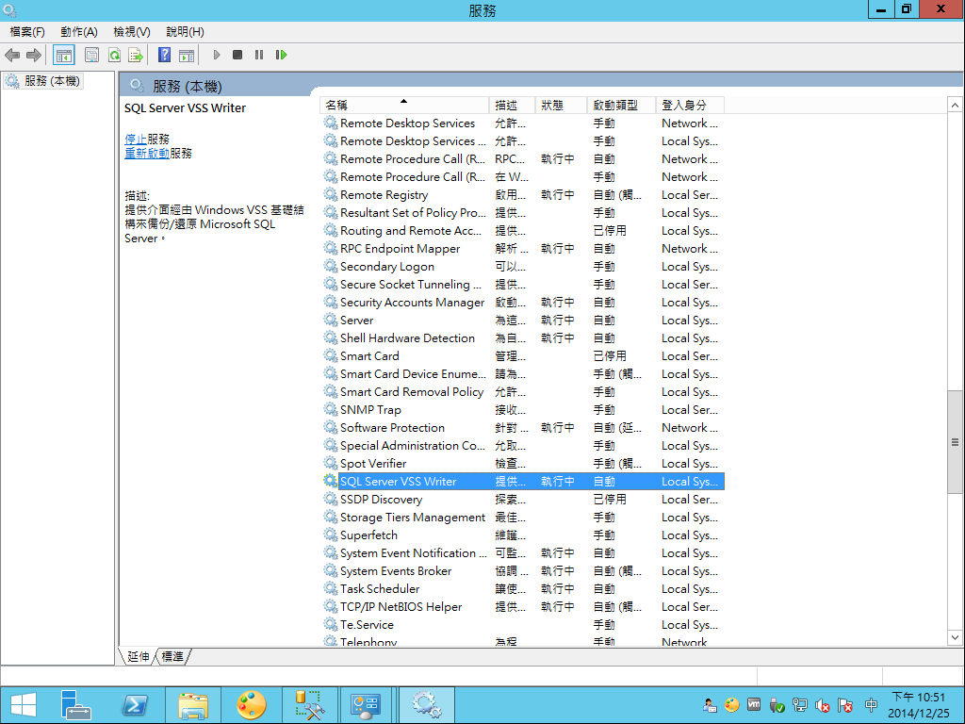The width and height of the screenshot is (965, 724).
Task: Select Secure Socket Tunneling service row
Action: (524, 284)
